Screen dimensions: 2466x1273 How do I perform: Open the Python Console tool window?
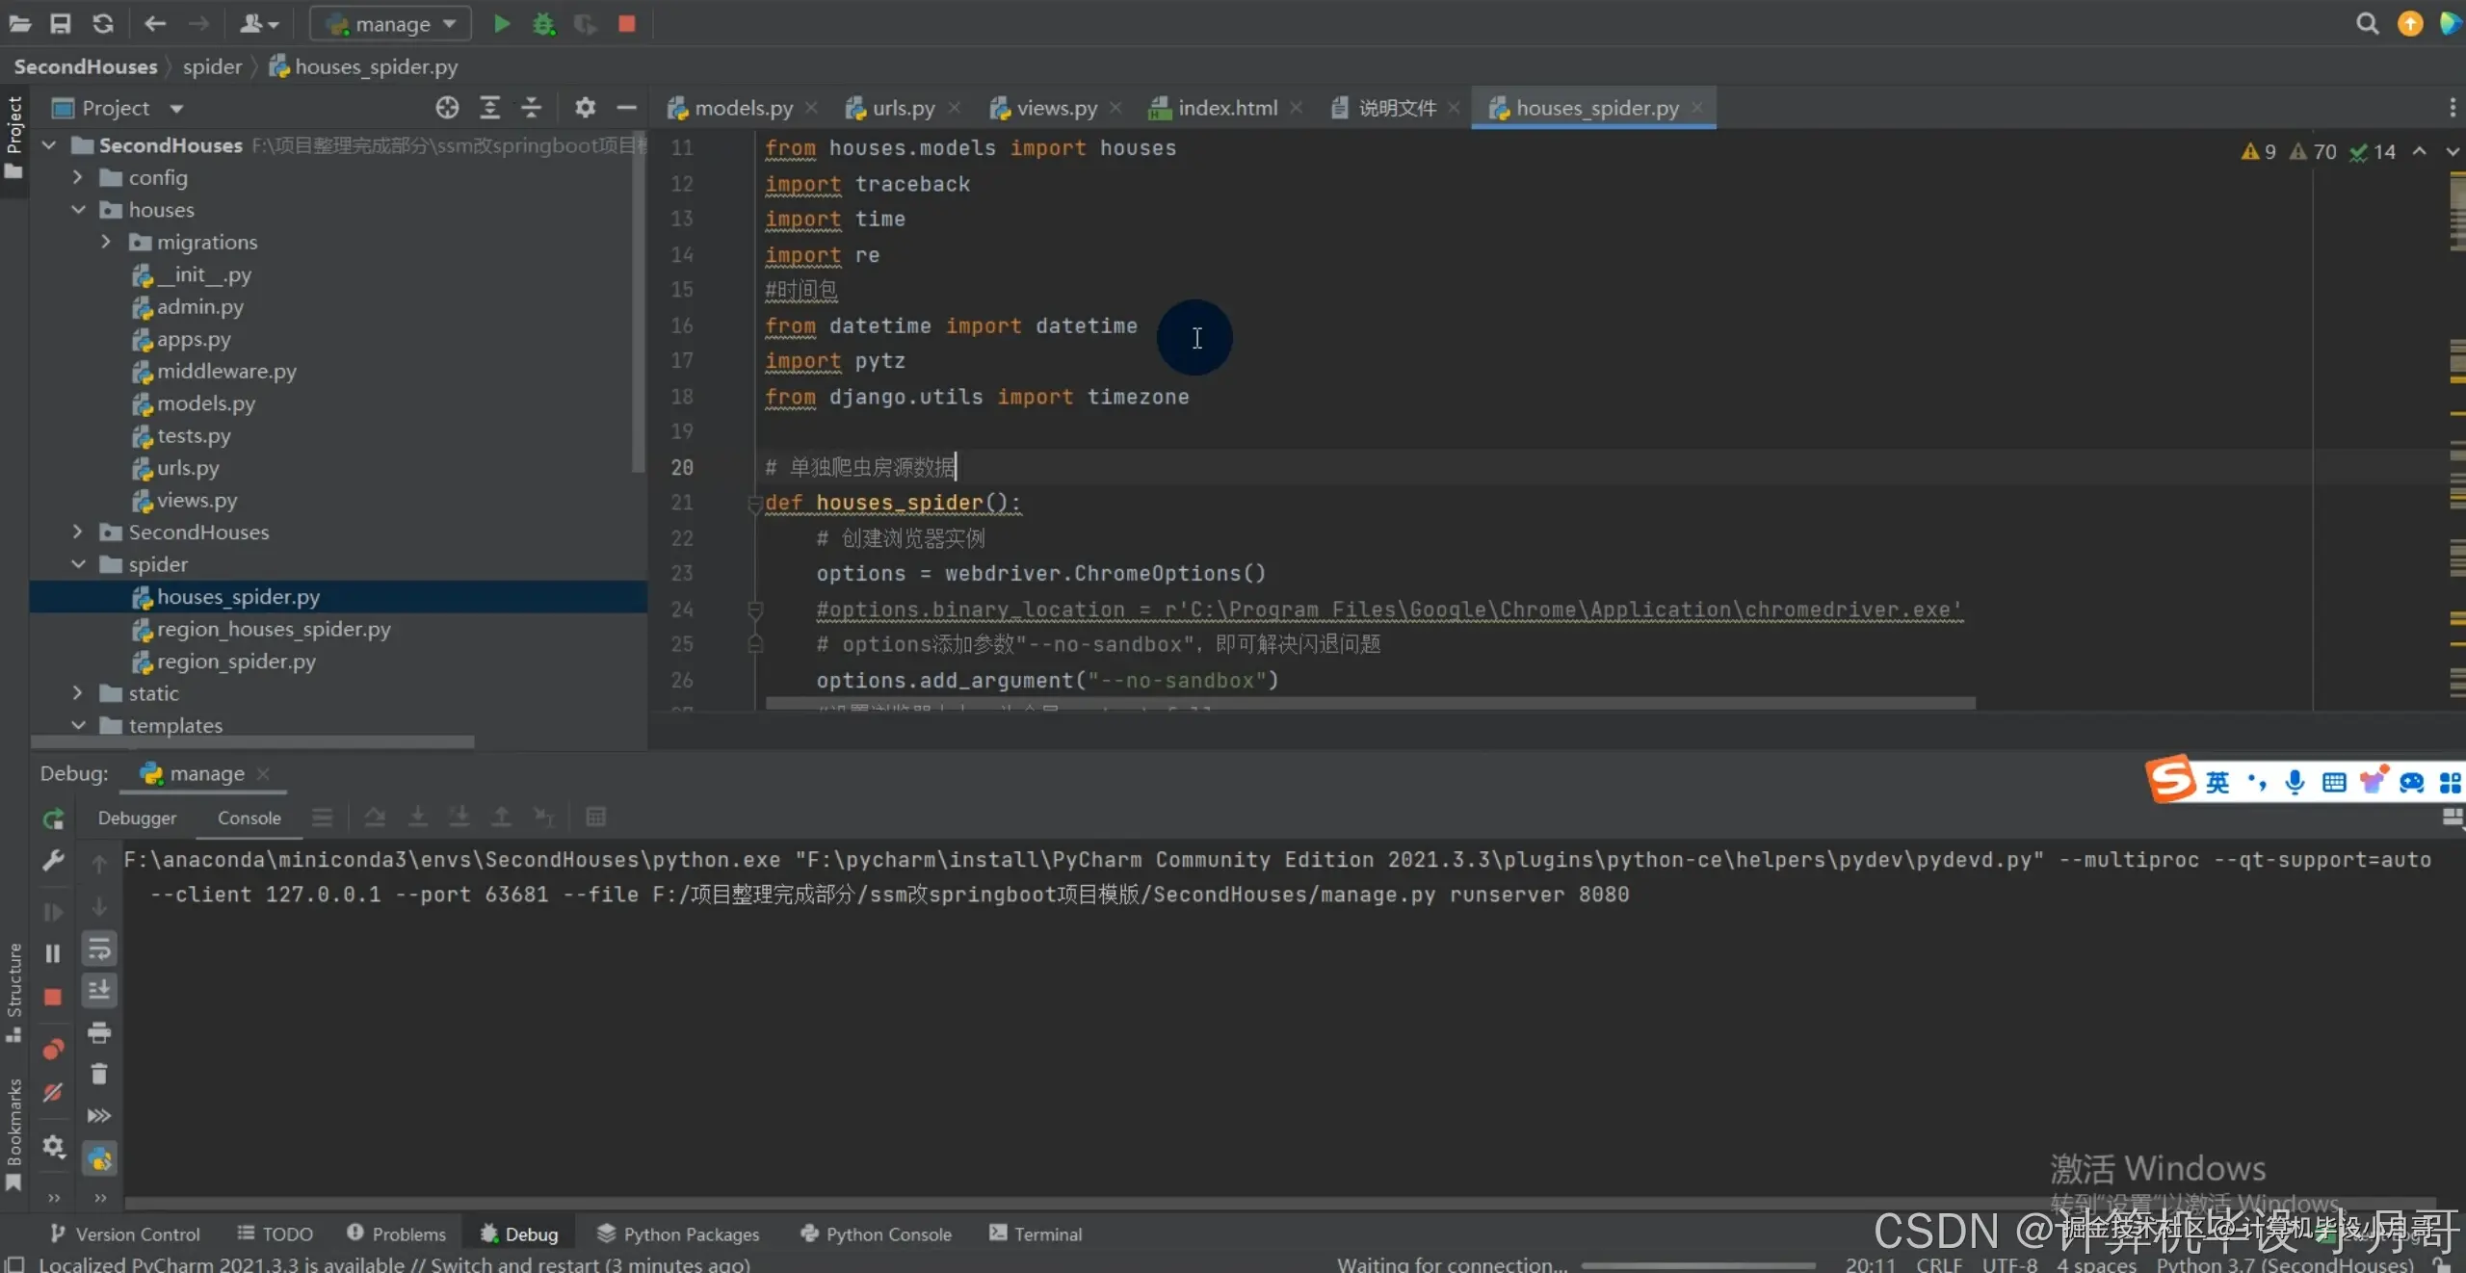click(x=876, y=1234)
